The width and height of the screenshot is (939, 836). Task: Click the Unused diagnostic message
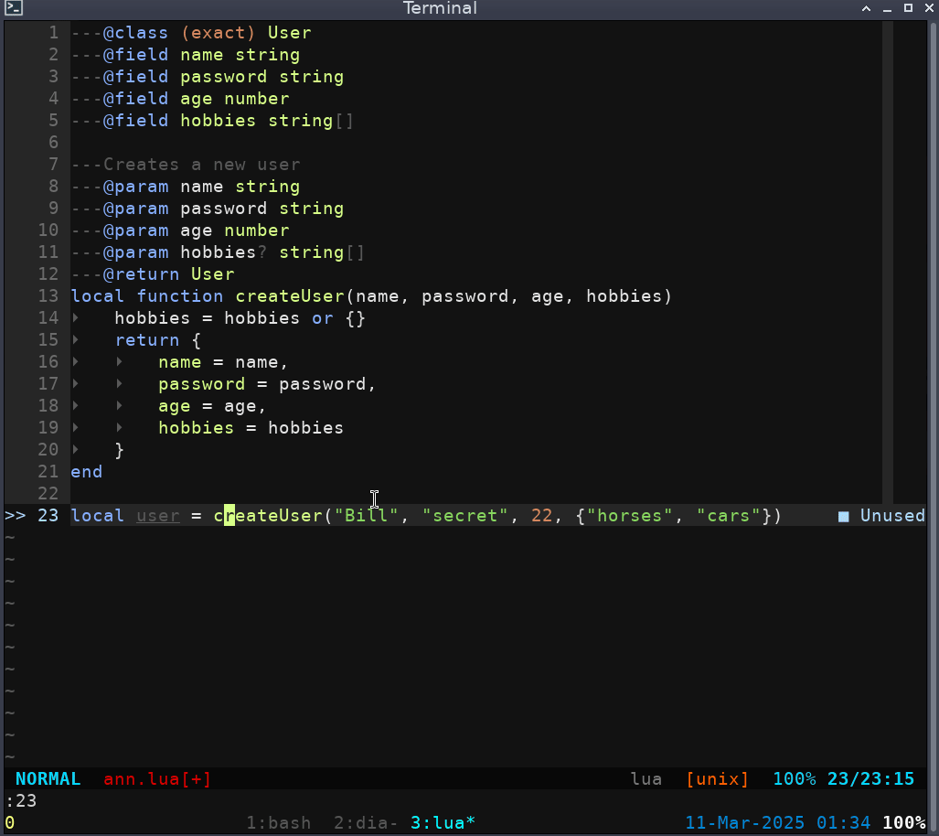[892, 515]
